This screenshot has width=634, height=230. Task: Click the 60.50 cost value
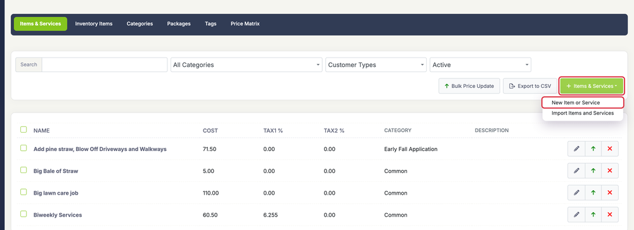pyautogui.click(x=210, y=215)
